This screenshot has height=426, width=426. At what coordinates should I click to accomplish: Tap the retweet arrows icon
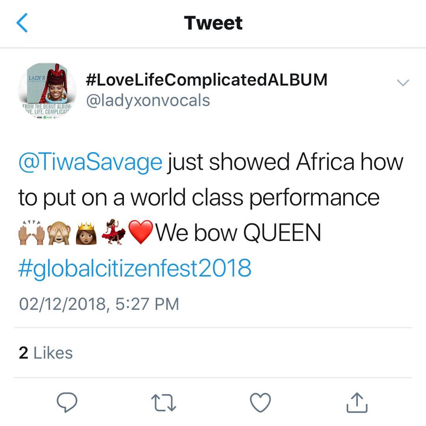[164, 402]
